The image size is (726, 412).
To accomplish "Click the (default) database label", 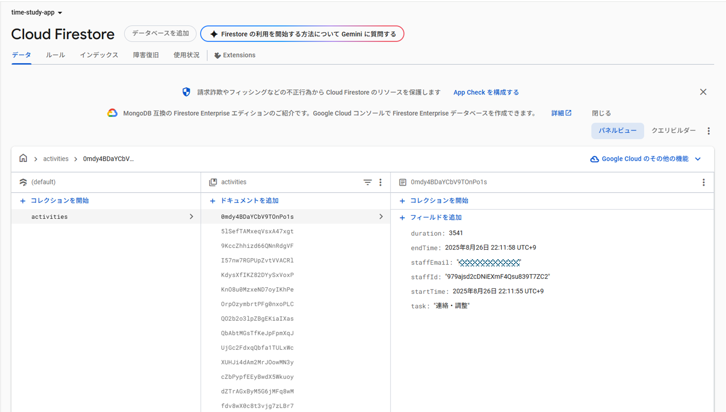I will pos(44,182).
